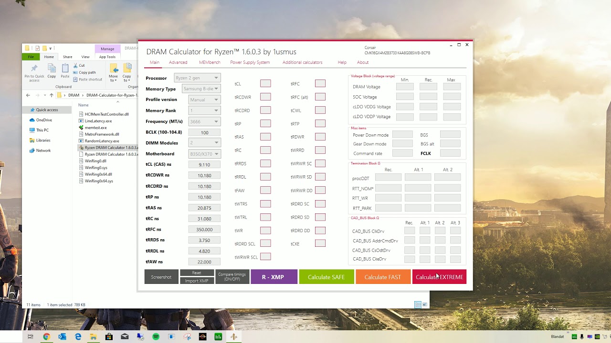Expand the Copy to dropdown
This screenshot has height=343, width=611.
(126, 78)
